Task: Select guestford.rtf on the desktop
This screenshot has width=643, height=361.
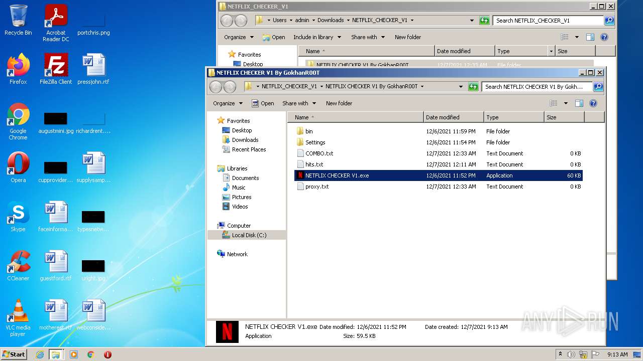Action: 56,265
